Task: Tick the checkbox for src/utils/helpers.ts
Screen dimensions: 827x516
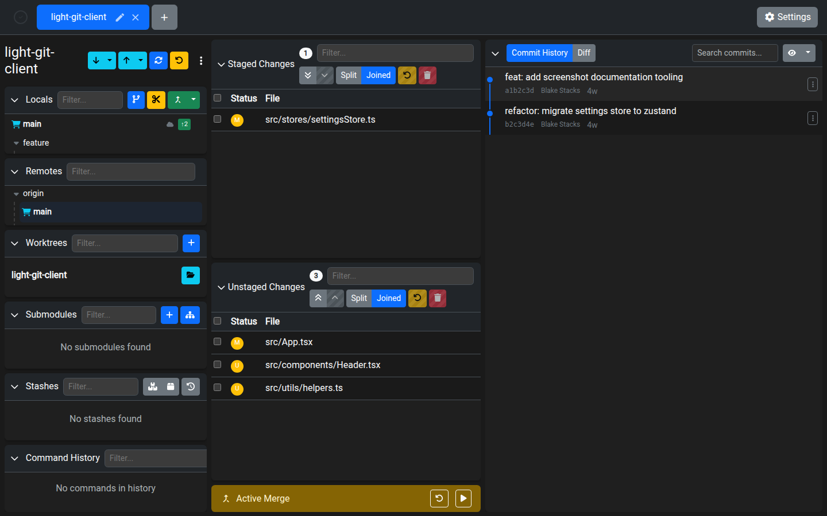Action: coord(218,388)
